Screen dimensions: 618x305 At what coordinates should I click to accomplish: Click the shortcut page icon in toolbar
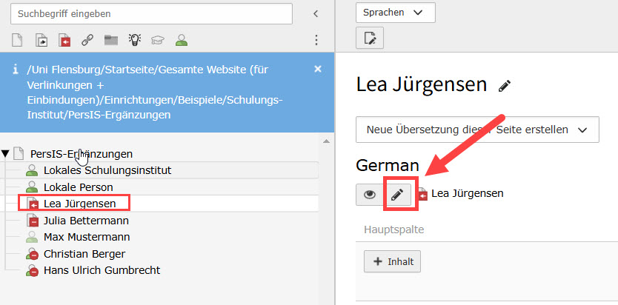41,40
